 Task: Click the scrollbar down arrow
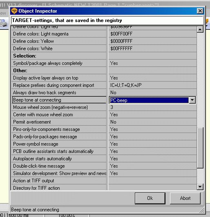pyautogui.click(x=200, y=187)
